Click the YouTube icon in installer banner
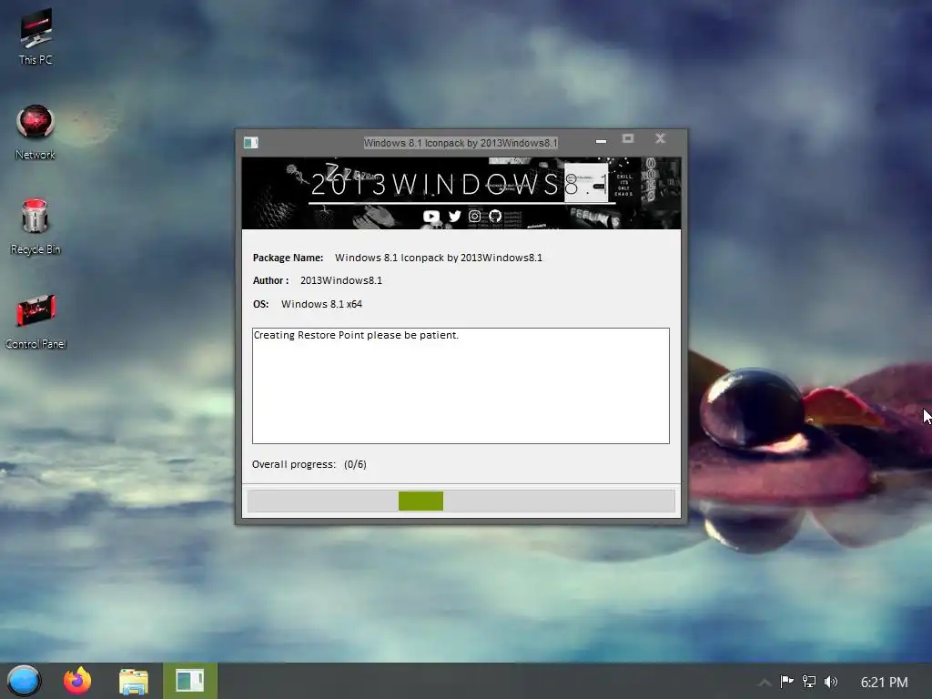932x699 pixels. (x=431, y=217)
